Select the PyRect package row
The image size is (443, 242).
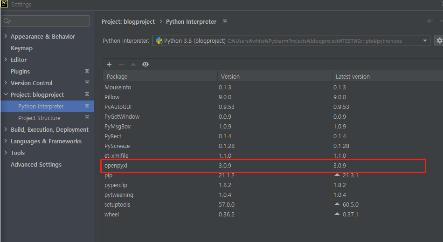click(x=273, y=136)
